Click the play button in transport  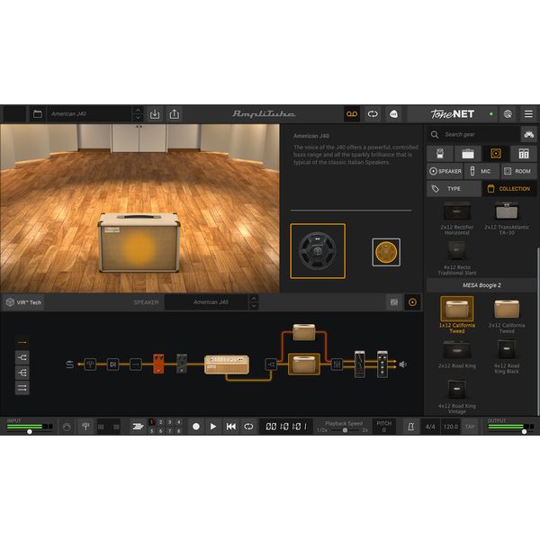213,427
